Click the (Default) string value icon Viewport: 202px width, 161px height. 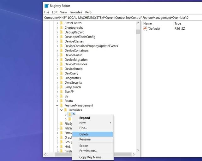[145, 28]
